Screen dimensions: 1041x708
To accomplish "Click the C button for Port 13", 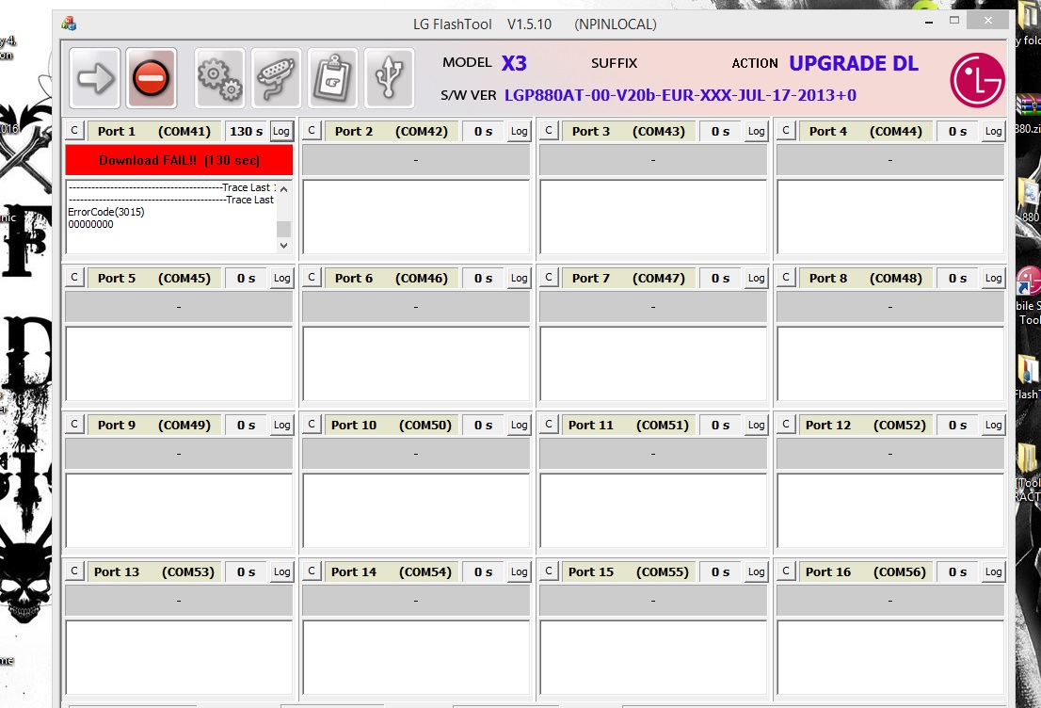I will pyautogui.click(x=74, y=571).
